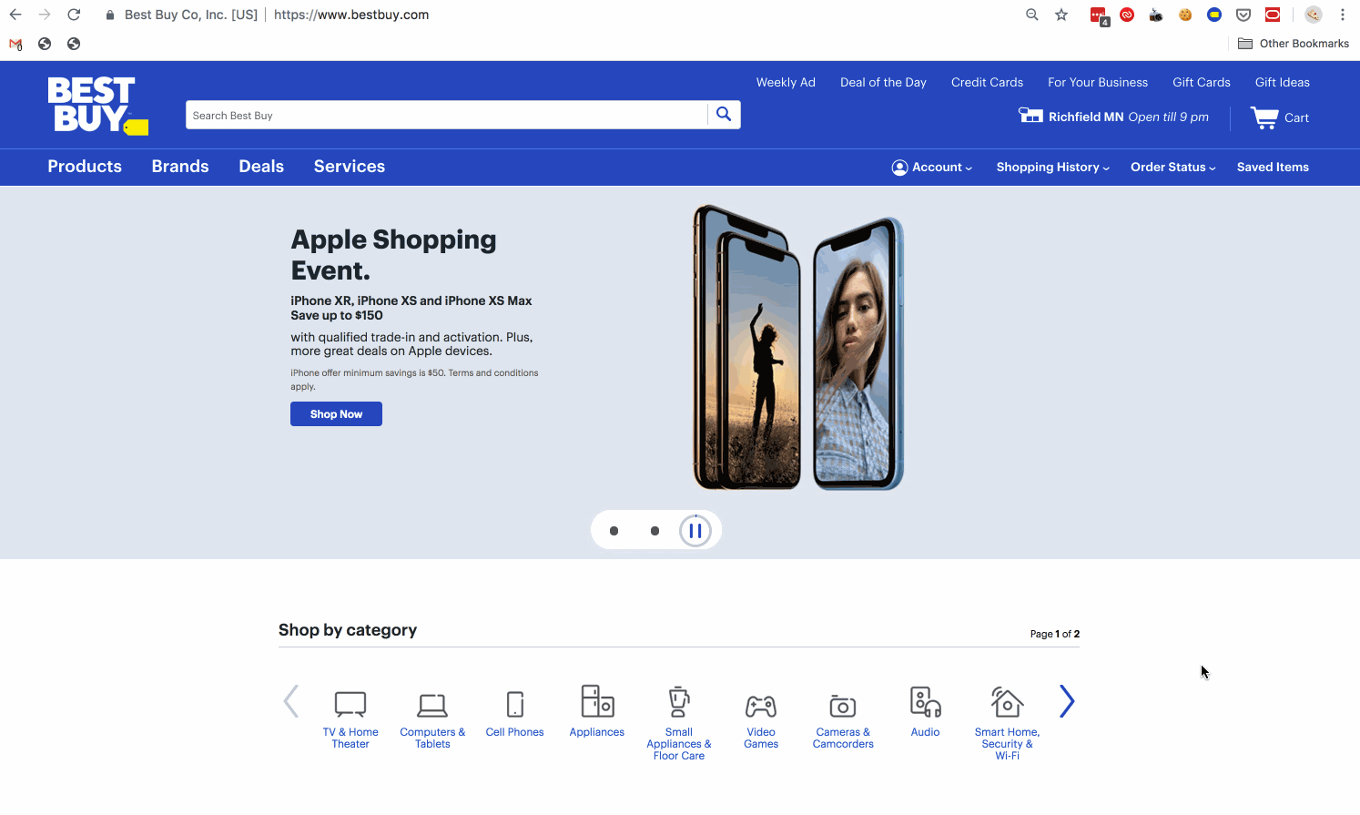1360x815 pixels.
Task: Open Video Games category
Action: [x=761, y=720]
